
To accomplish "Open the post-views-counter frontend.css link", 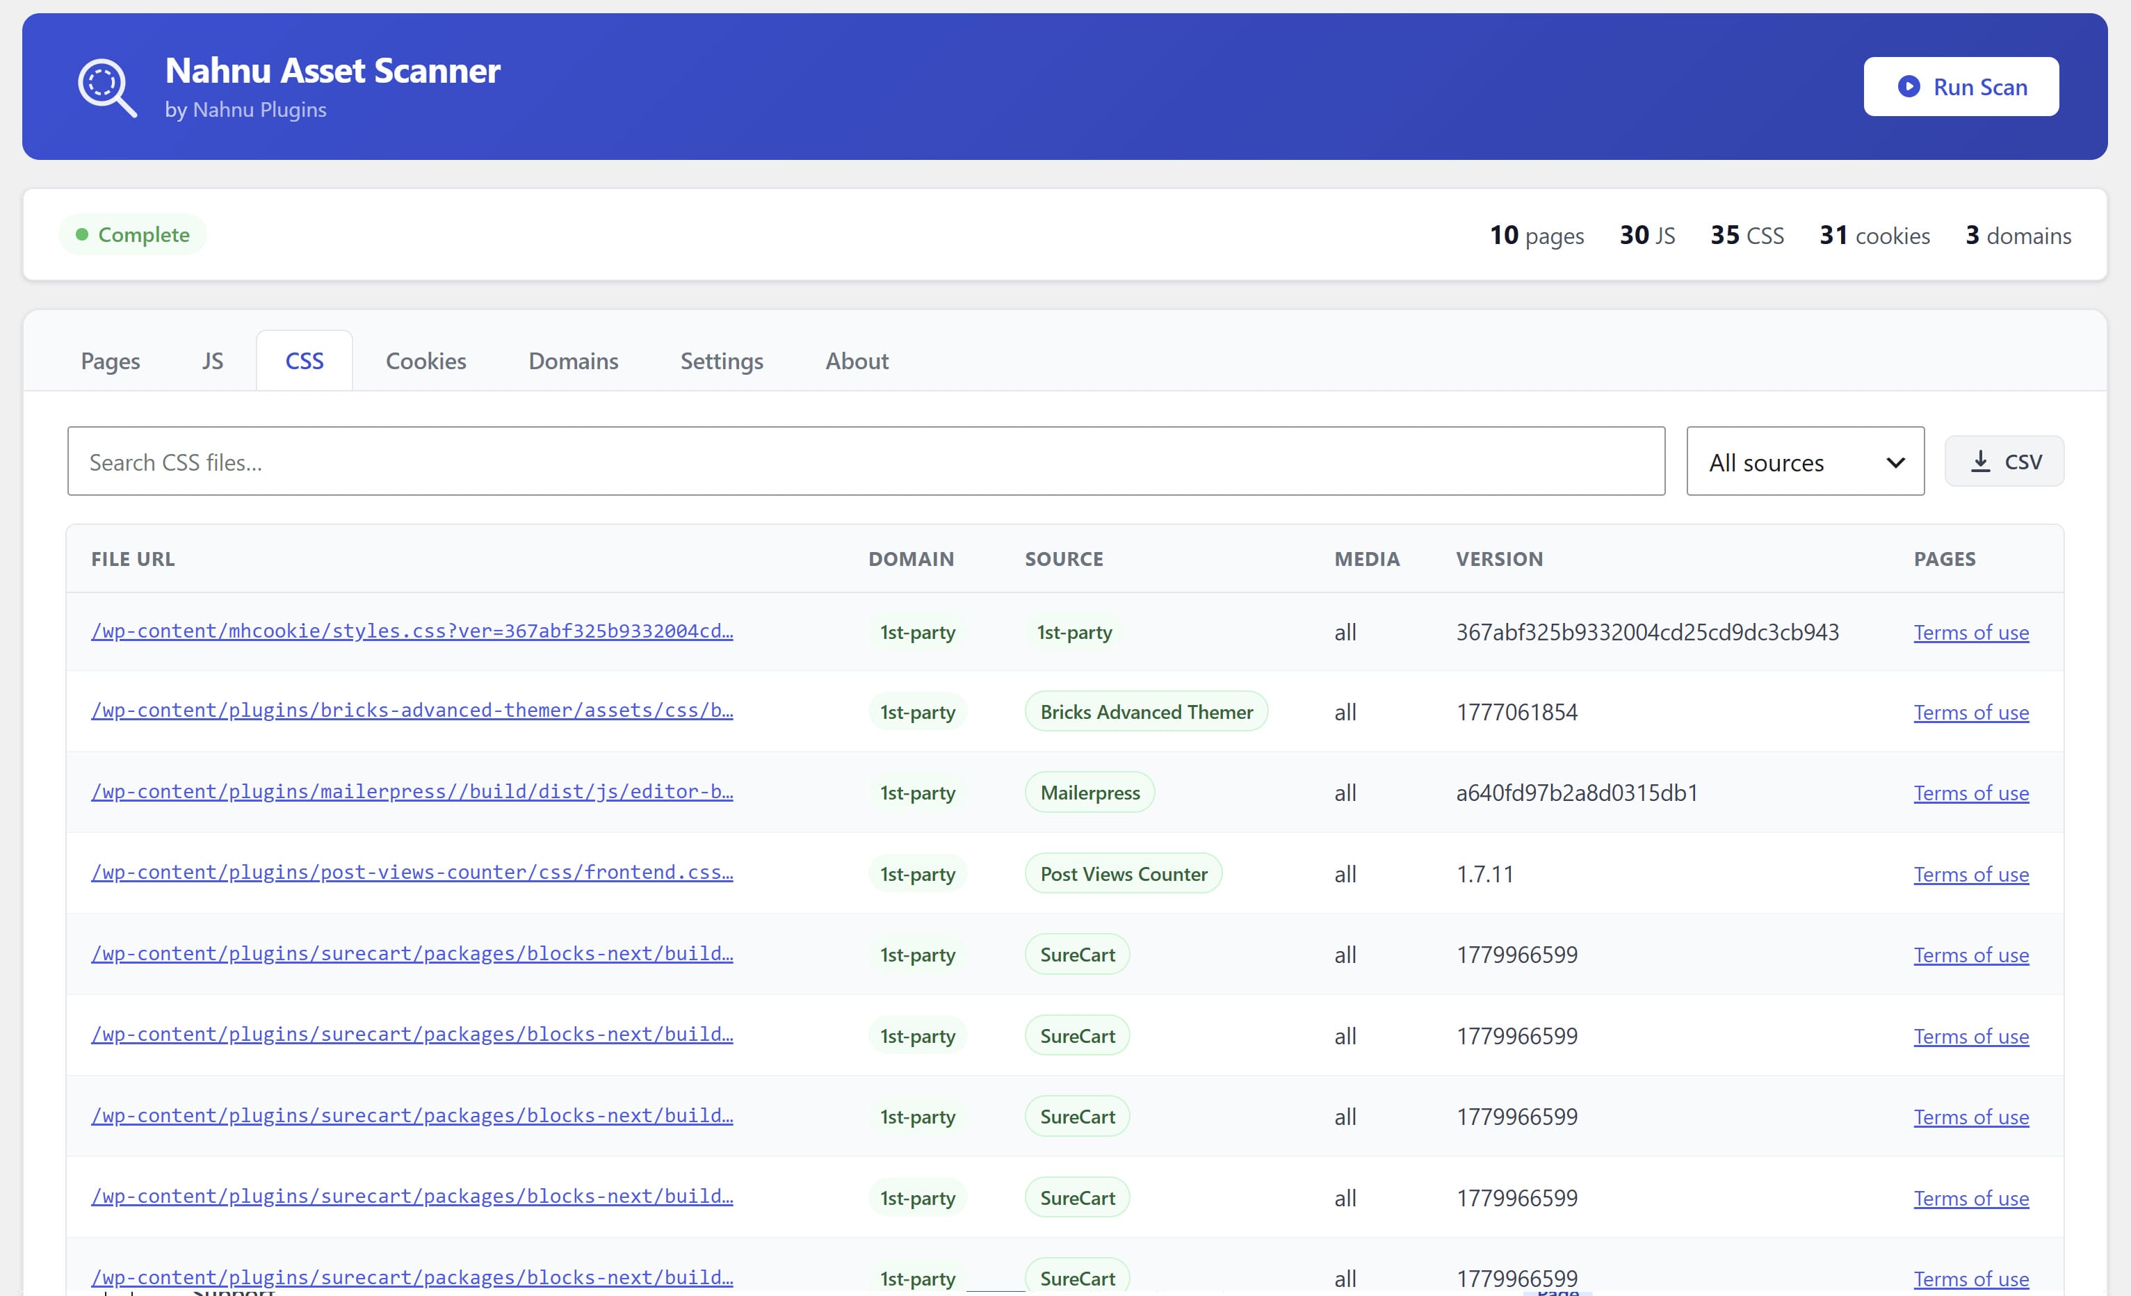I will coord(412,872).
